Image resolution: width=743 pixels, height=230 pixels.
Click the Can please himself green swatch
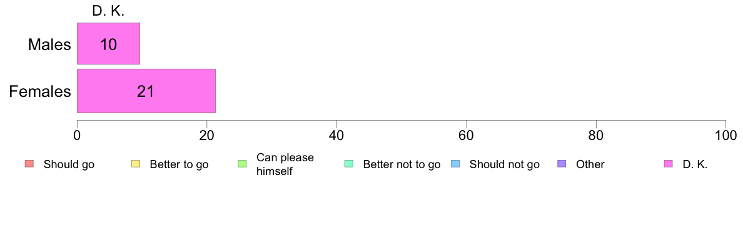[x=241, y=164]
